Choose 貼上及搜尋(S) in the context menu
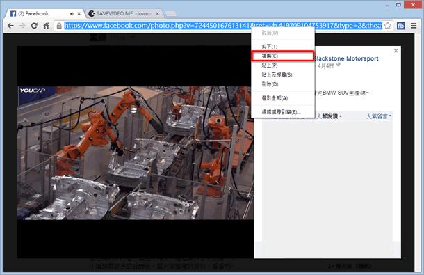 click(x=283, y=74)
